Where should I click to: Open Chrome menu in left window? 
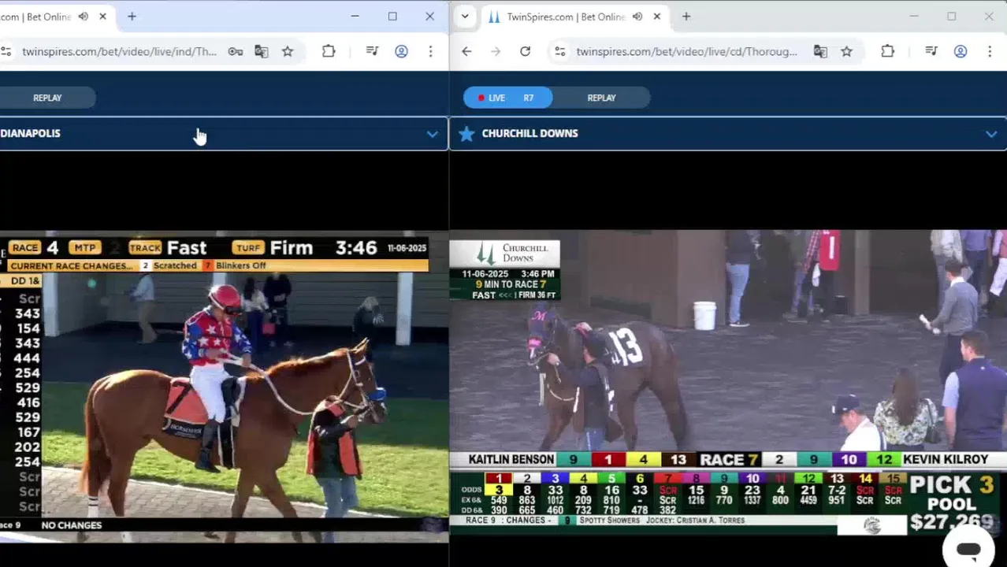[430, 51]
